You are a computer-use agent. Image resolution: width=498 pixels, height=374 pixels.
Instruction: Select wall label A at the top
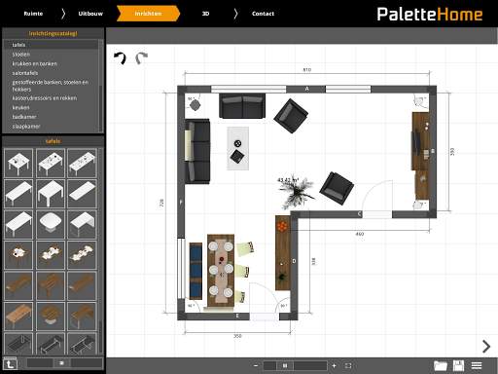[x=306, y=89]
